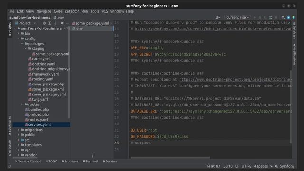Click the listen for debug connections icon

tap(271, 17)
